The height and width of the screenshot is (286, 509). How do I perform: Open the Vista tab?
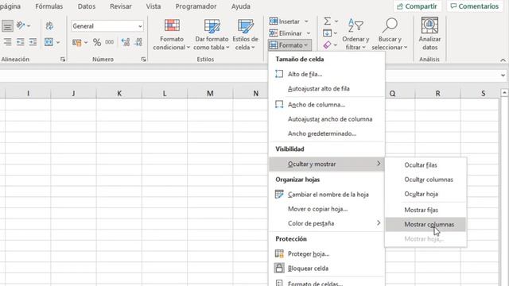click(153, 6)
